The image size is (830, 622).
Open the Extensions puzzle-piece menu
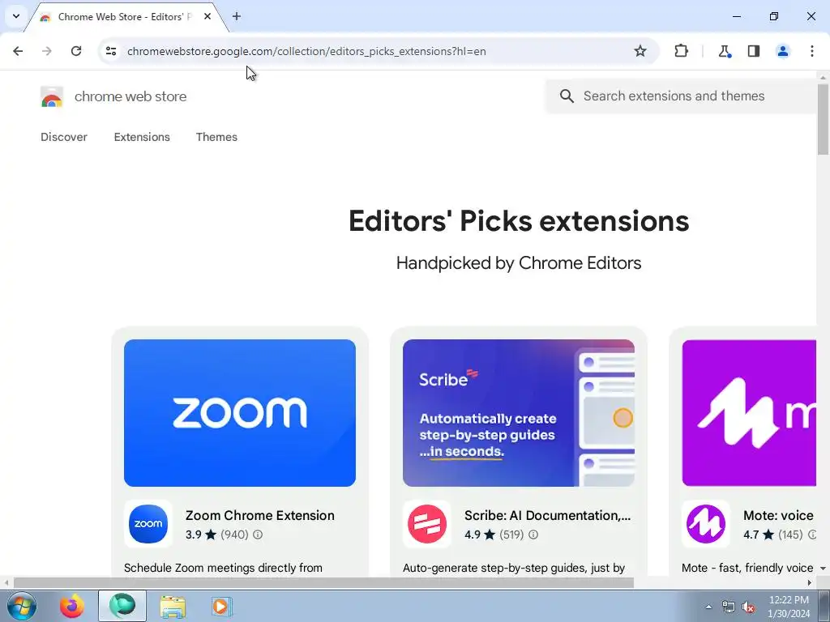pos(681,51)
